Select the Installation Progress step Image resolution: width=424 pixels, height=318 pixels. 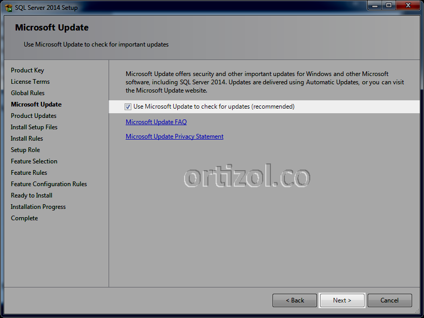tap(38, 207)
